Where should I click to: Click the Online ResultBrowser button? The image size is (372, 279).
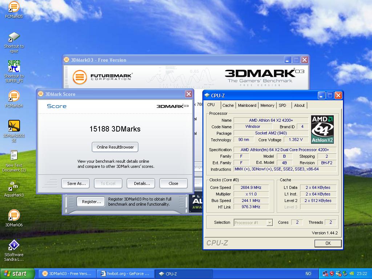pyautogui.click(x=115, y=147)
